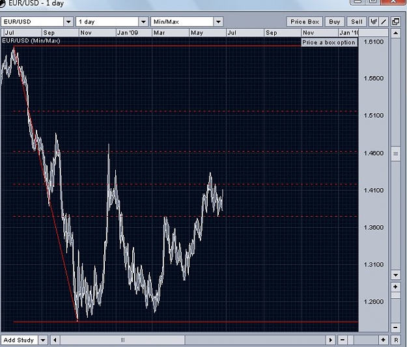Click the EUR/USD (Min/Max) chart legend

31,41
